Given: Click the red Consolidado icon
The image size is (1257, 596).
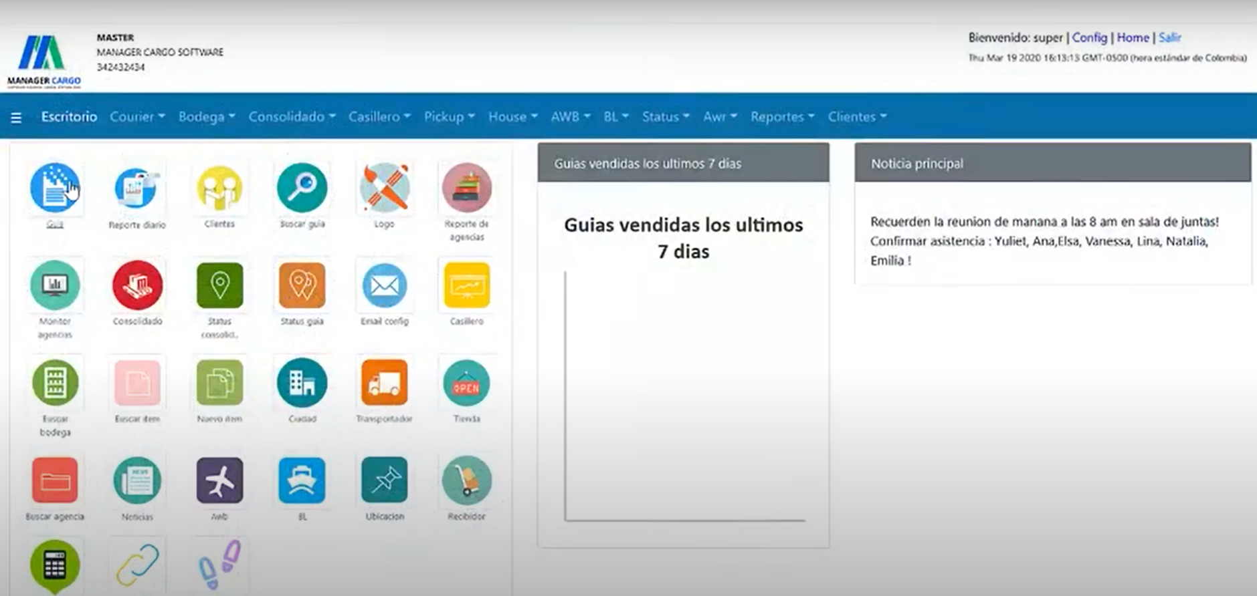Looking at the screenshot, I should tap(137, 285).
